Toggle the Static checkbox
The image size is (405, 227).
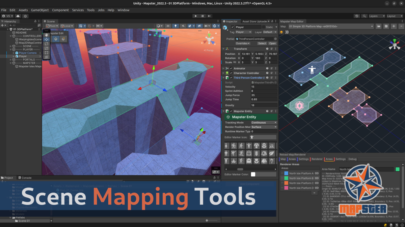[264, 27]
